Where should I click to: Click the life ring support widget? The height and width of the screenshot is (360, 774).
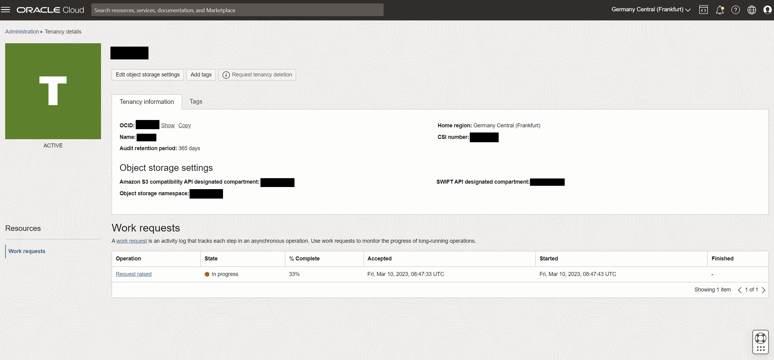coord(760,338)
